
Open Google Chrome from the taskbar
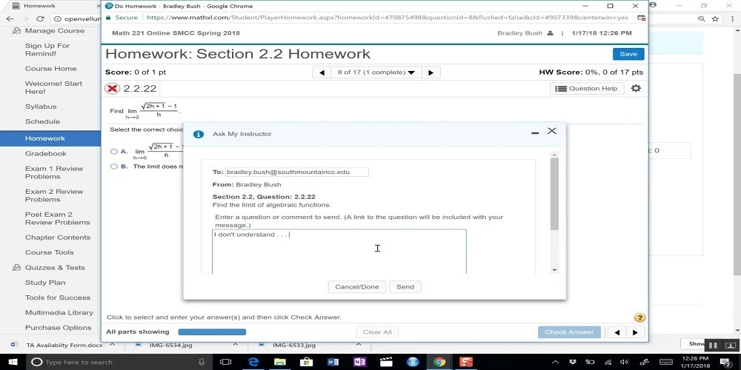click(439, 362)
